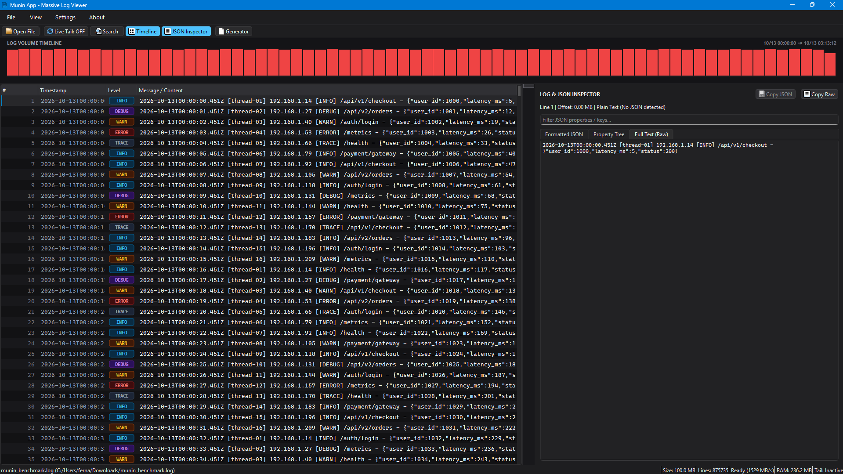Select log line 2 DEBUG /api/v2/orders
The image size is (843, 474).
point(259,112)
